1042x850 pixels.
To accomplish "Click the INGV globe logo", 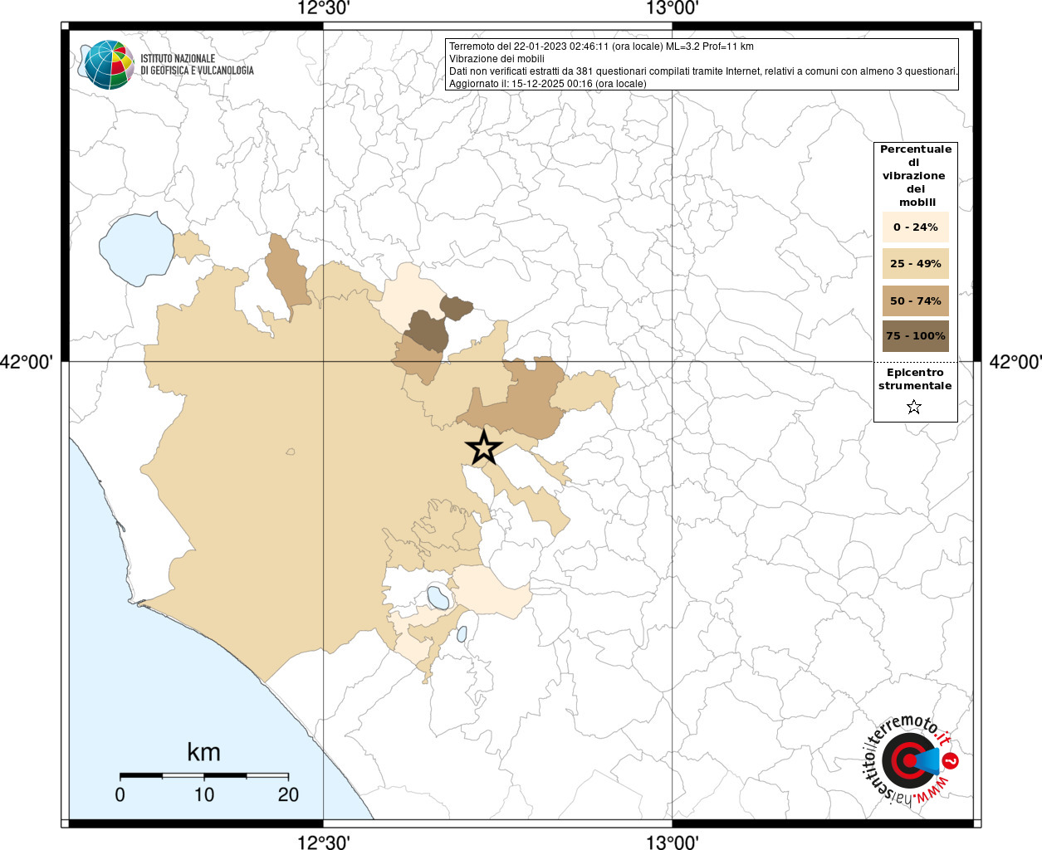I will (108, 64).
